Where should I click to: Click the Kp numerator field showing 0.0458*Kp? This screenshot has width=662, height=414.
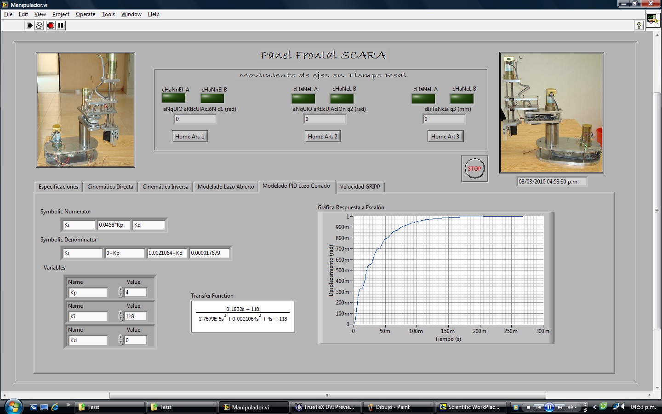tap(113, 225)
